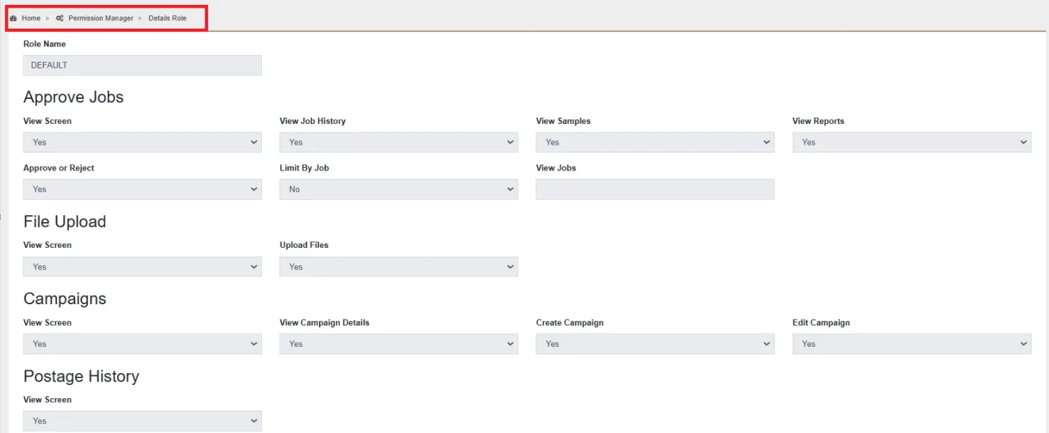
Task: Click the Details Role breadcrumb text
Action: click(167, 18)
